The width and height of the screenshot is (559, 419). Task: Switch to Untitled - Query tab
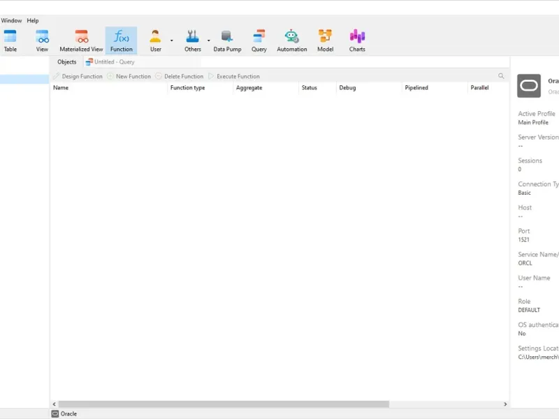click(x=110, y=62)
